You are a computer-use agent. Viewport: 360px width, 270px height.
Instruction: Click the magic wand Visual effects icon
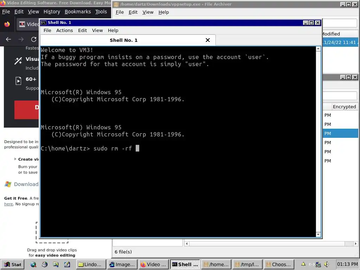(x=18, y=61)
